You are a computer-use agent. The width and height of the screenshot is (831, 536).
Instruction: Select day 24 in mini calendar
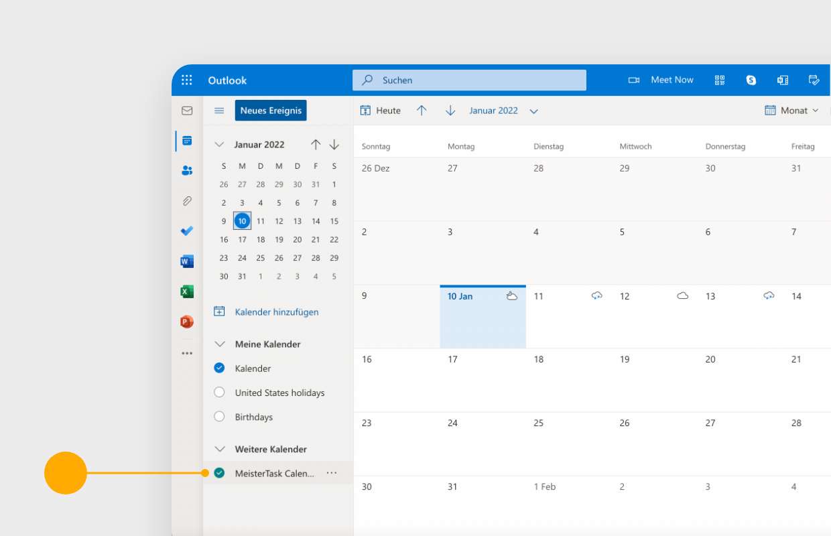click(242, 258)
